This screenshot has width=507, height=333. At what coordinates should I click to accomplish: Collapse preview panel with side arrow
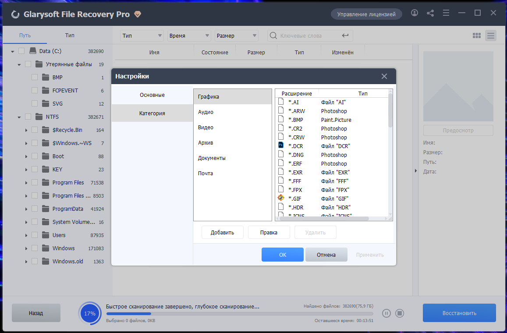(x=416, y=171)
